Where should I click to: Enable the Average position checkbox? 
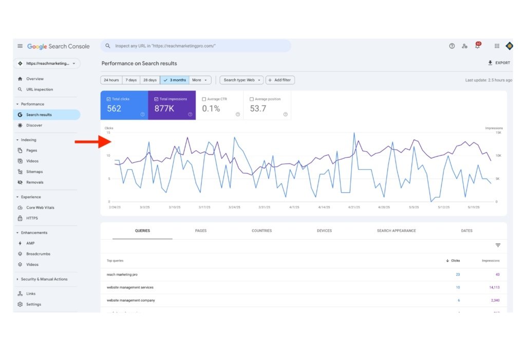pos(252,99)
